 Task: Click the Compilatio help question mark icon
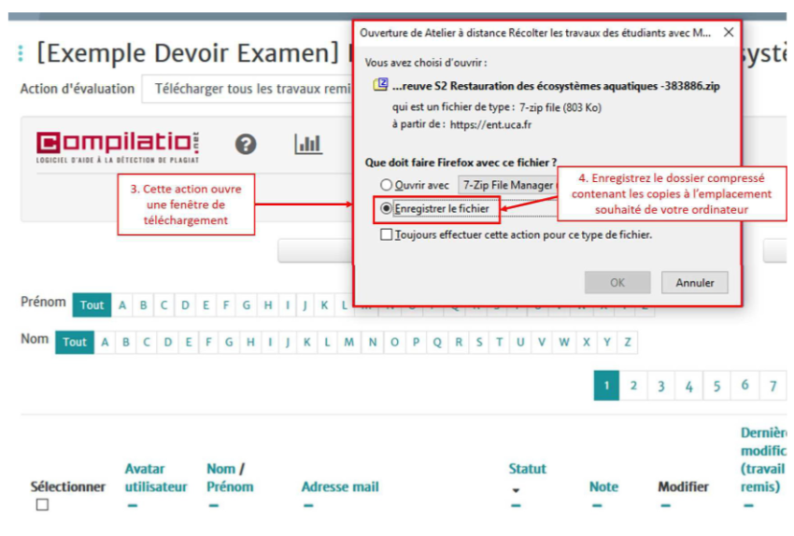click(246, 144)
